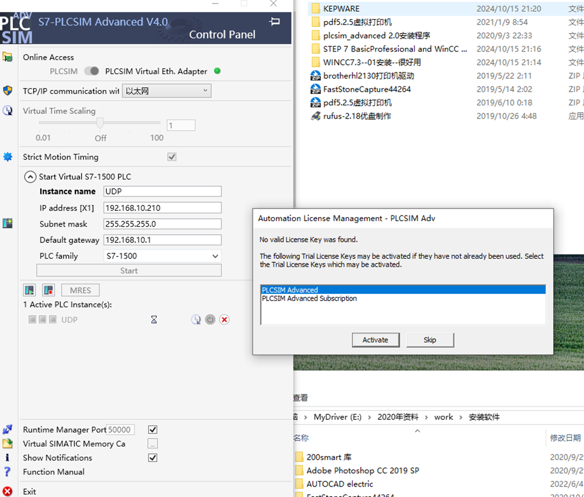Click the IP address [X1] input field
Screen dimensions: 584x497
(x=162, y=208)
